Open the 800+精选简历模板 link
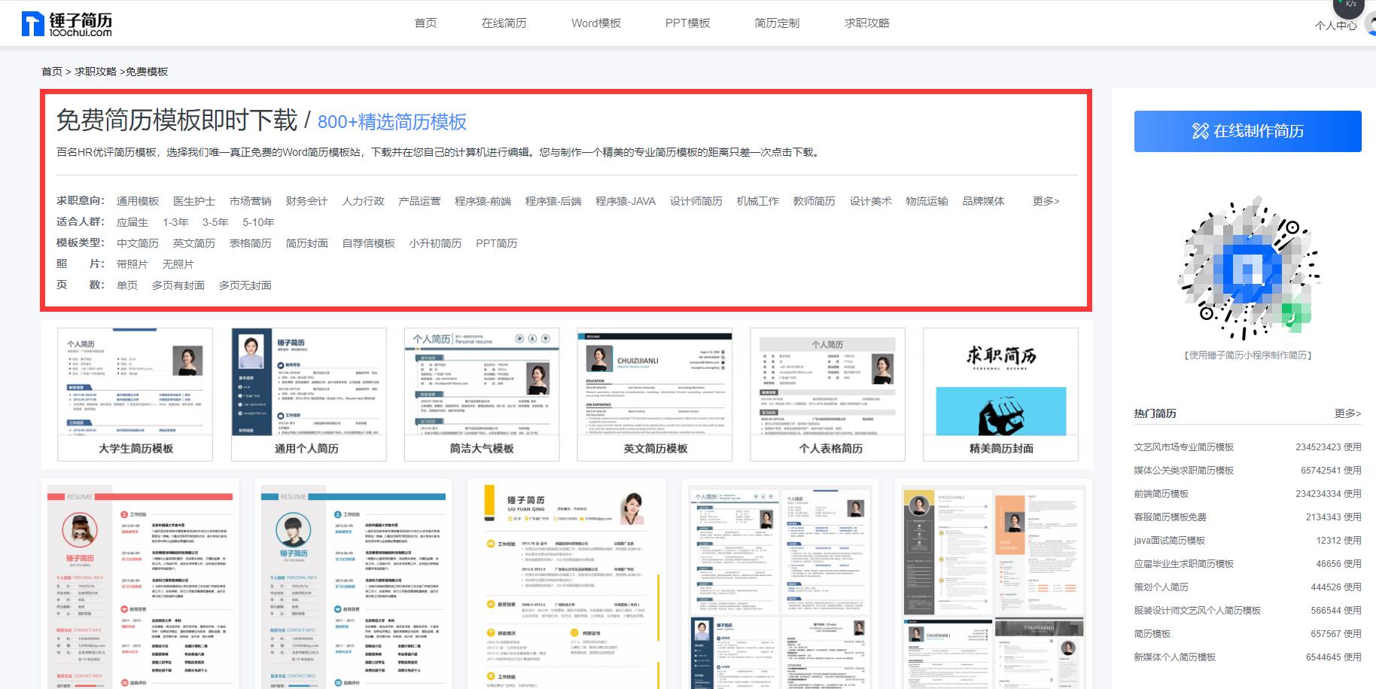This screenshot has width=1376, height=689. 392,120
